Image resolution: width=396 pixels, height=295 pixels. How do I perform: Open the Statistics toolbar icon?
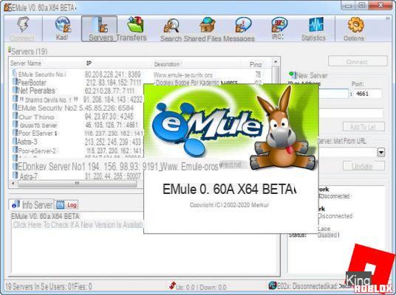coord(315,25)
